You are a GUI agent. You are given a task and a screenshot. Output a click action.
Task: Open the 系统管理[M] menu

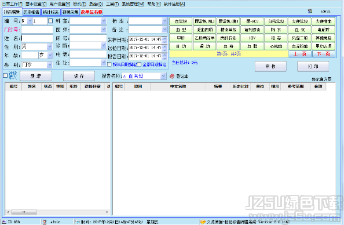point(133,4)
